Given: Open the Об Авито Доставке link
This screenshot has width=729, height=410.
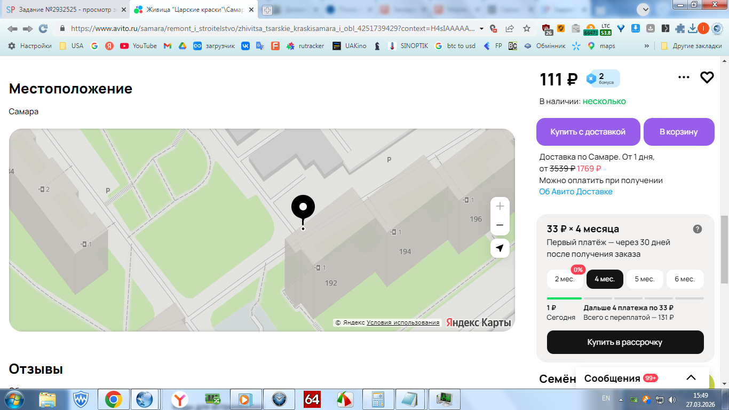Looking at the screenshot, I should click(x=576, y=192).
